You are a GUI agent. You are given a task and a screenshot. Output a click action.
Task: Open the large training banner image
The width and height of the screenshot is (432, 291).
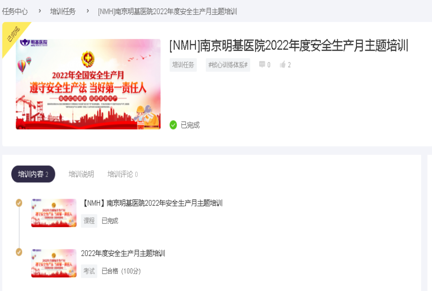click(x=88, y=84)
